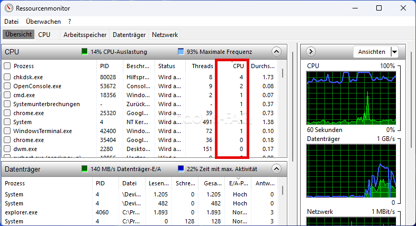Click the Datenträger activity graph
The image size is (416, 226).
point(351,171)
